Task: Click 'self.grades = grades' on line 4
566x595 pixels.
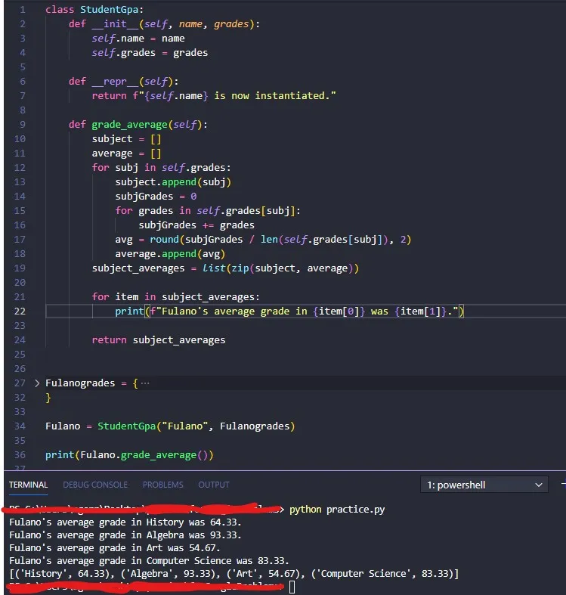Action: point(150,53)
